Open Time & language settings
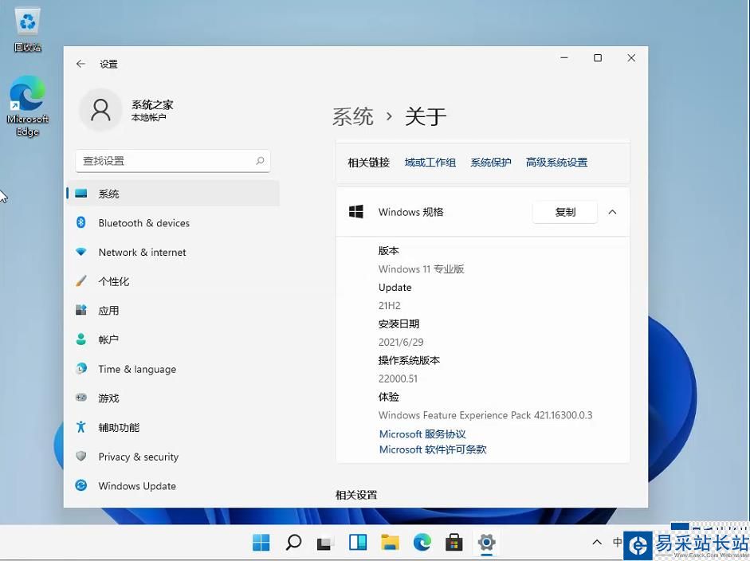 (x=173, y=369)
